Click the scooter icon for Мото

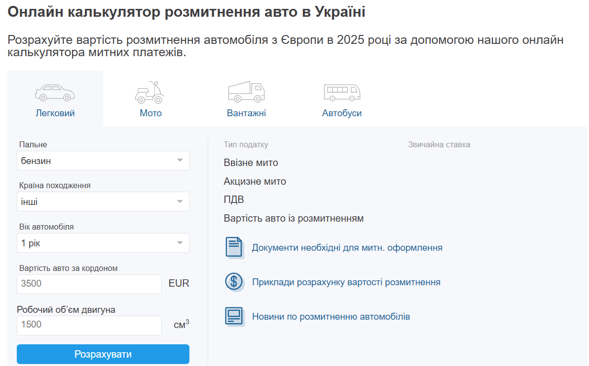point(150,92)
